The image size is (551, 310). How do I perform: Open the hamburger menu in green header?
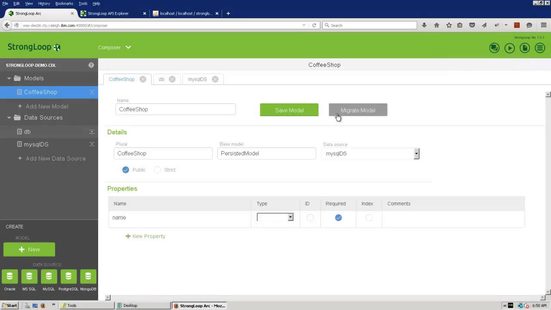(x=540, y=48)
